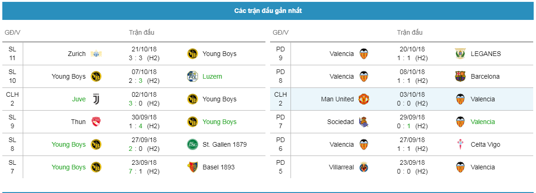Open the Luzern team link

pos(212,76)
